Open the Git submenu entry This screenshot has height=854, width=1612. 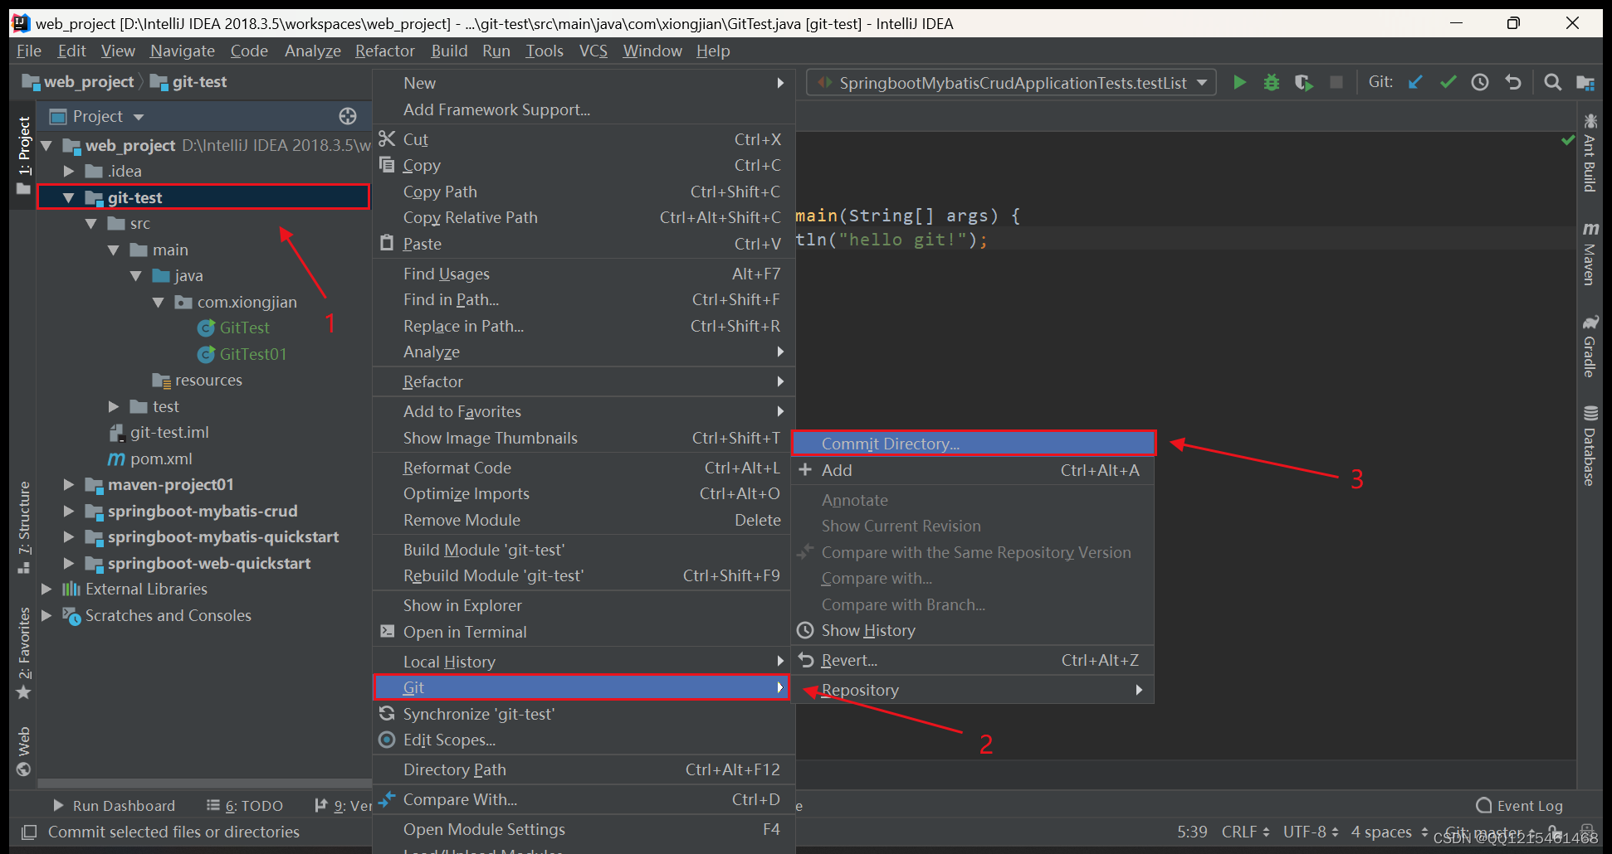tap(581, 687)
